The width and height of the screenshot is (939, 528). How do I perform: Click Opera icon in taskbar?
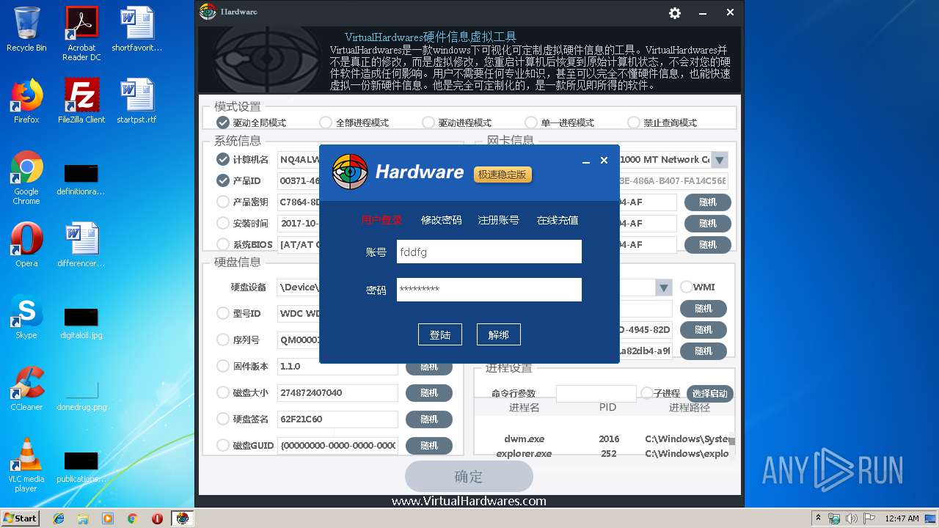(157, 518)
